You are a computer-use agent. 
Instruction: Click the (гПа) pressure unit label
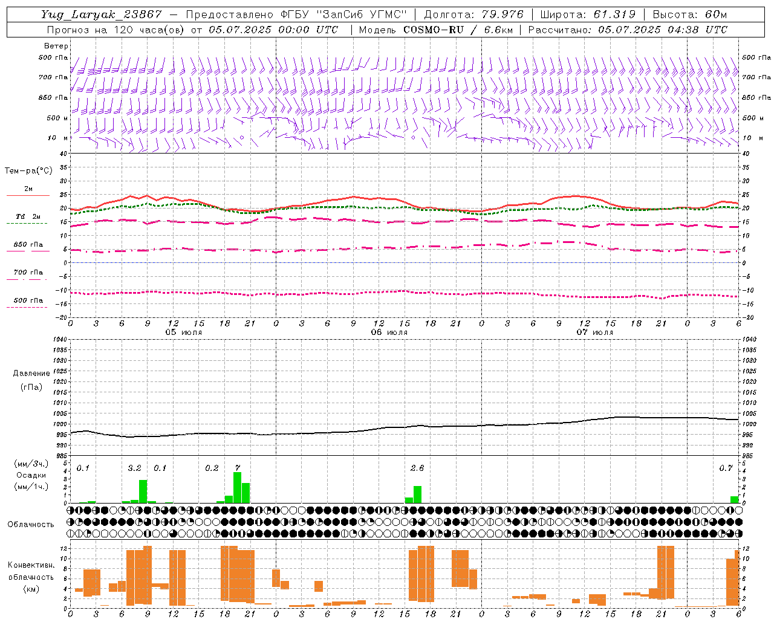tap(31, 387)
